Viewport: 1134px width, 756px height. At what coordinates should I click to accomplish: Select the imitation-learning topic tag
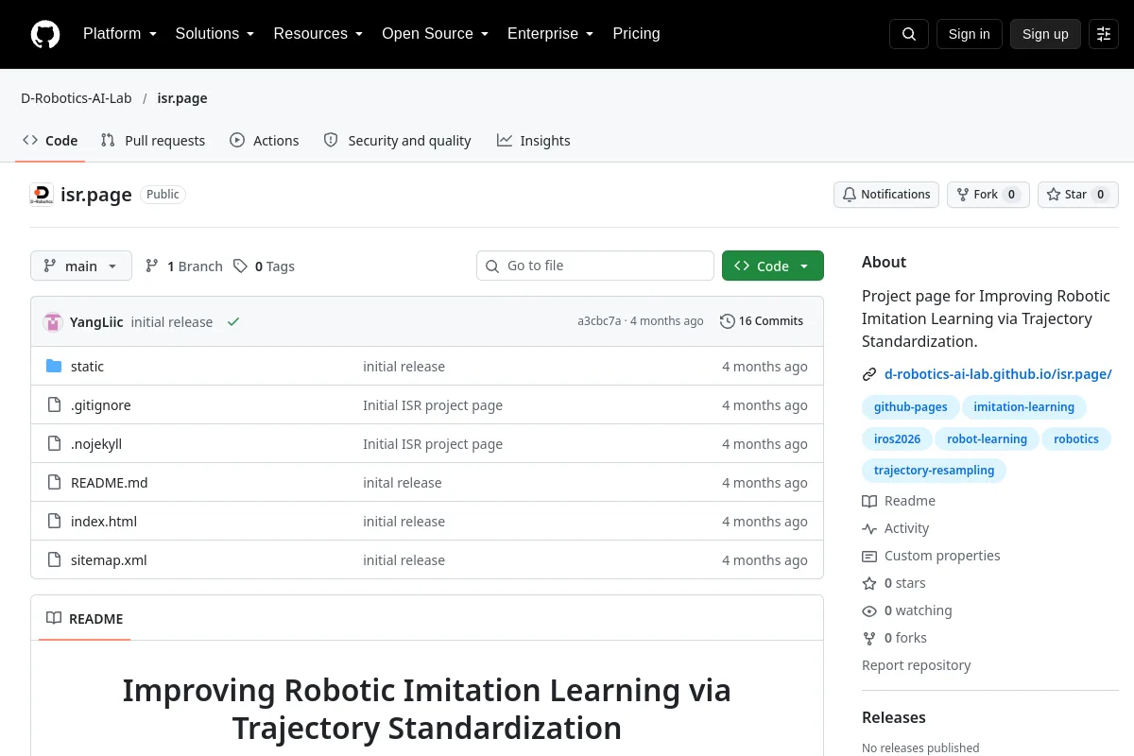1024,407
